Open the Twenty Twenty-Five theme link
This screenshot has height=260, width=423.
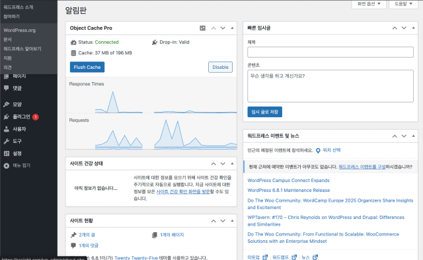point(136,258)
